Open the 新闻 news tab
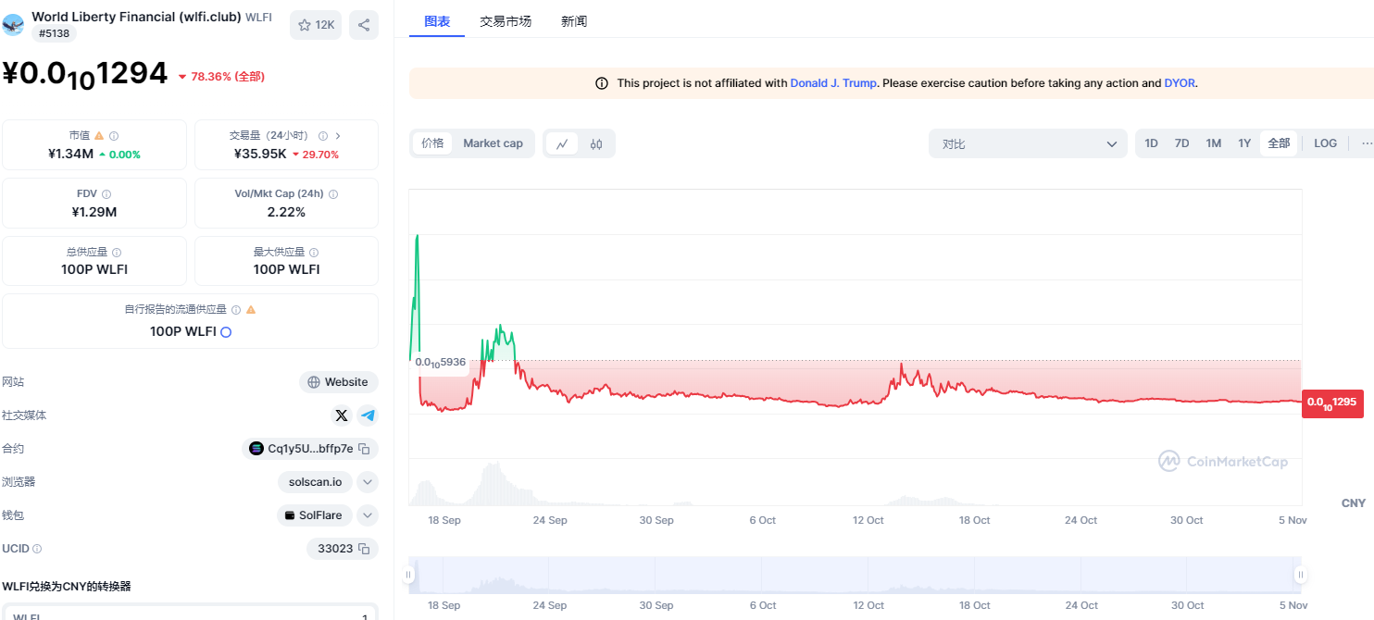1374x620 pixels. pos(574,21)
